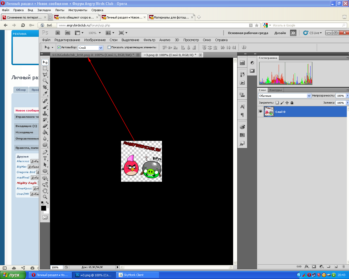Open the History panel icon
The image size is (349, 279).
click(242, 74)
